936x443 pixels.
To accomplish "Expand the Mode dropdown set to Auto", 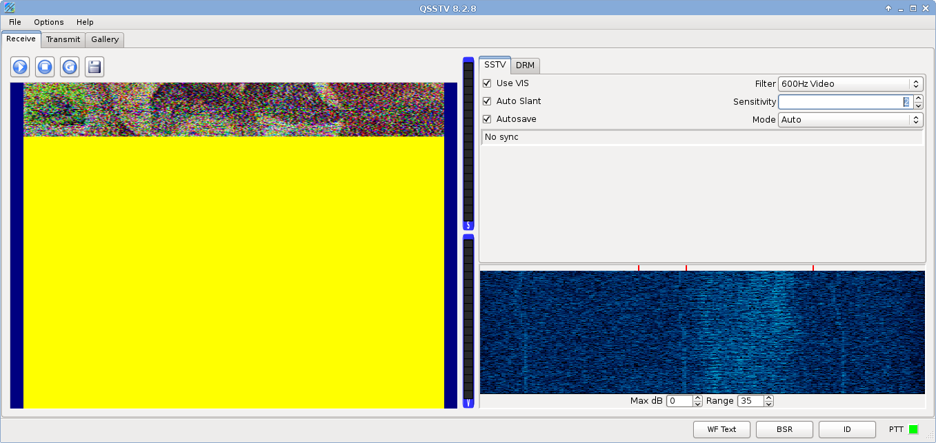I will pos(850,120).
